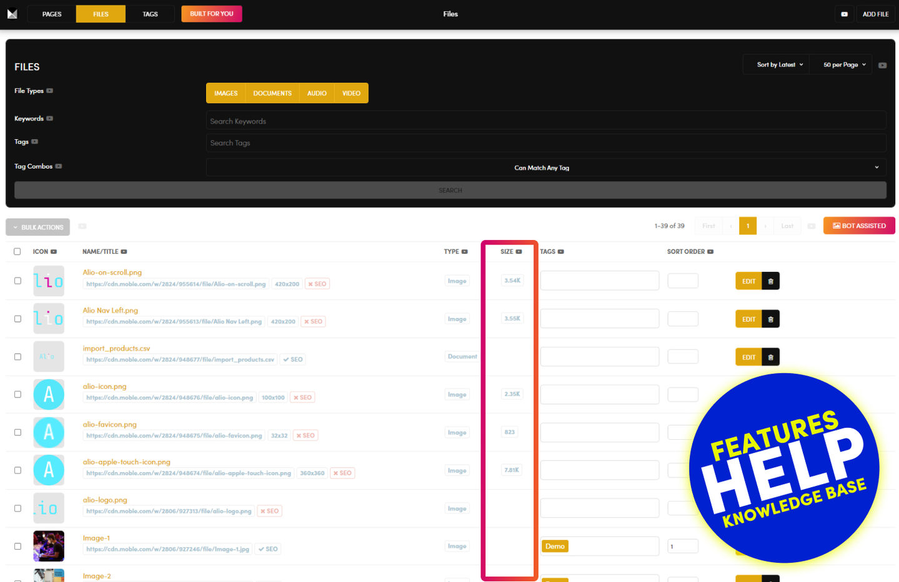Click trash icon for Alio Nav Left.png
This screenshot has width=899, height=582.
tap(770, 319)
